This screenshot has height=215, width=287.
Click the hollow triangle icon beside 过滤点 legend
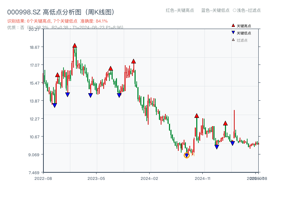(233, 40)
